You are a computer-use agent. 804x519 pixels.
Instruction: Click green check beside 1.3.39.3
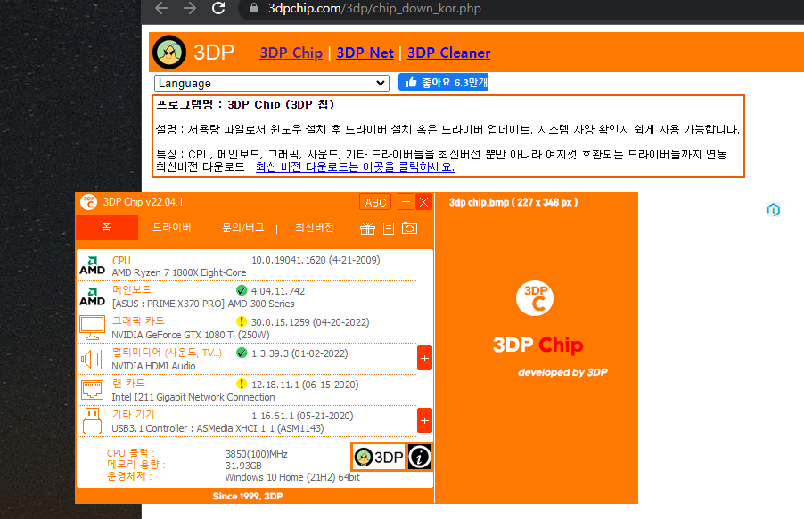pos(242,353)
